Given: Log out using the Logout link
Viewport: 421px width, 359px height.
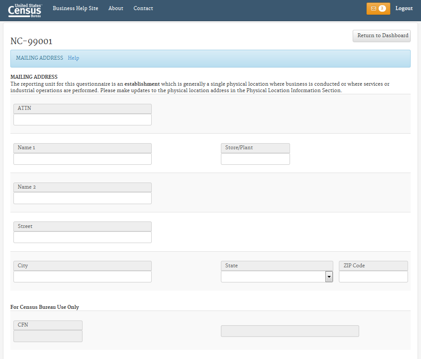Looking at the screenshot, I should (404, 8).
